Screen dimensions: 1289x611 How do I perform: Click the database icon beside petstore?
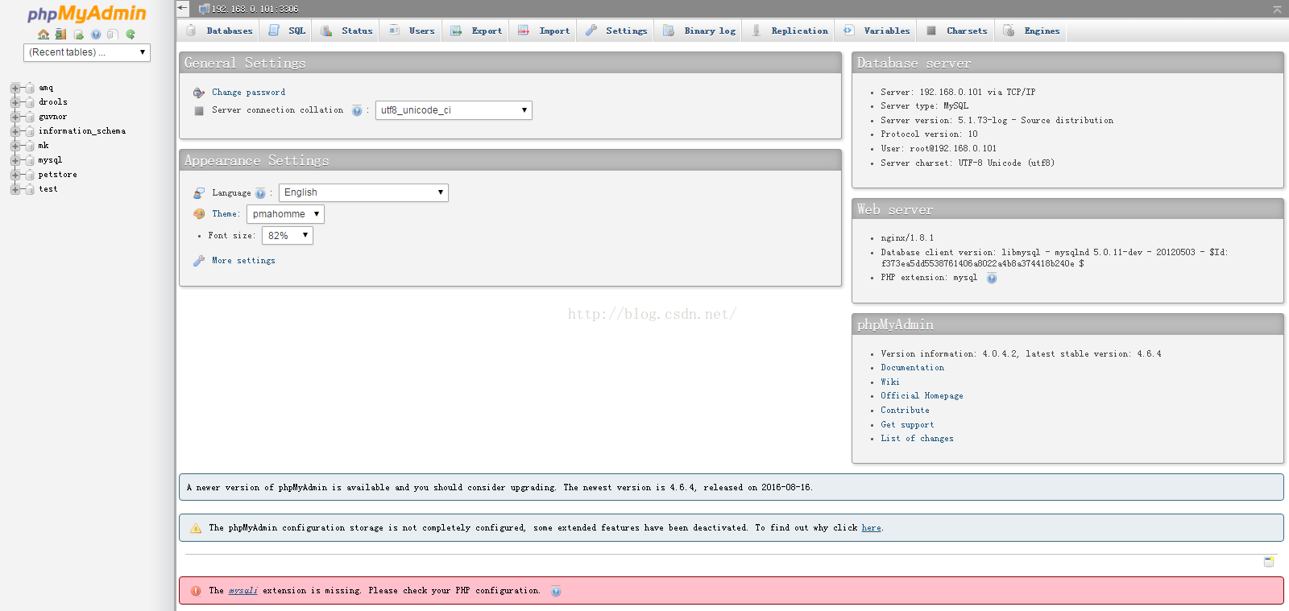point(30,175)
